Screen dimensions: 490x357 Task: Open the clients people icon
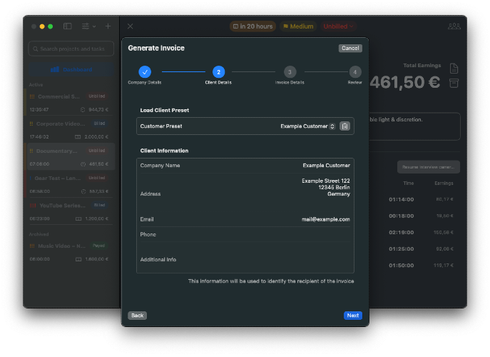[x=454, y=26]
